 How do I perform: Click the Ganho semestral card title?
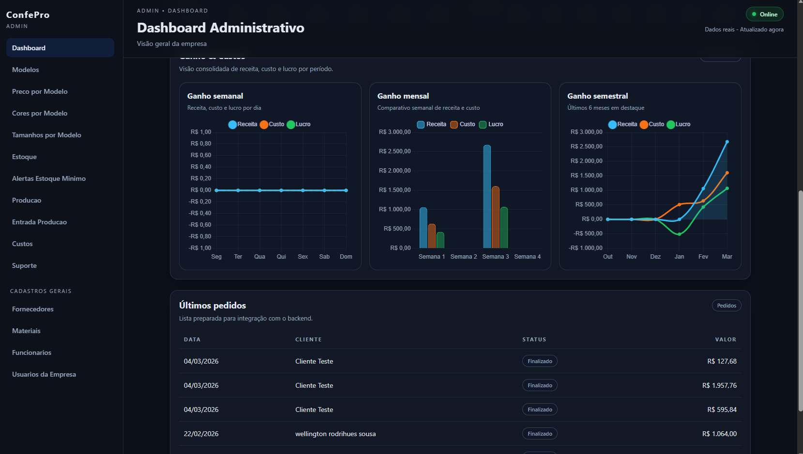pyautogui.click(x=598, y=96)
